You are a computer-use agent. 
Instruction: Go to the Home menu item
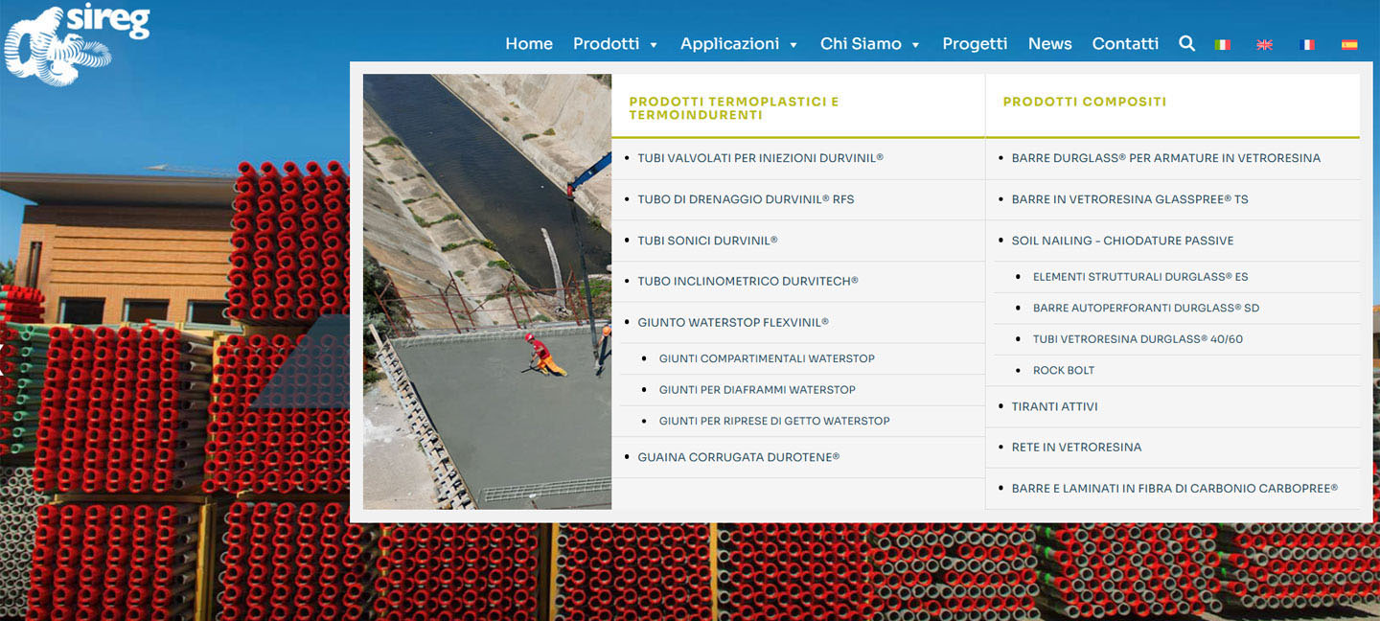pyautogui.click(x=529, y=44)
